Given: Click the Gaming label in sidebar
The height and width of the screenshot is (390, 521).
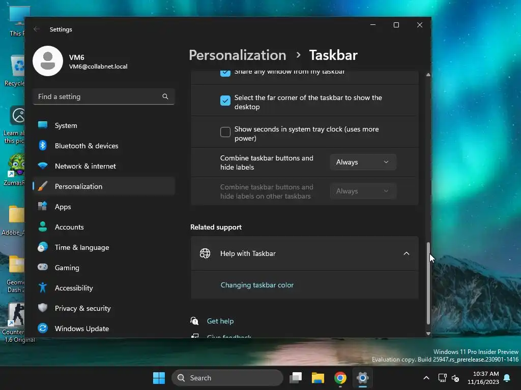Looking at the screenshot, I should (67, 268).
